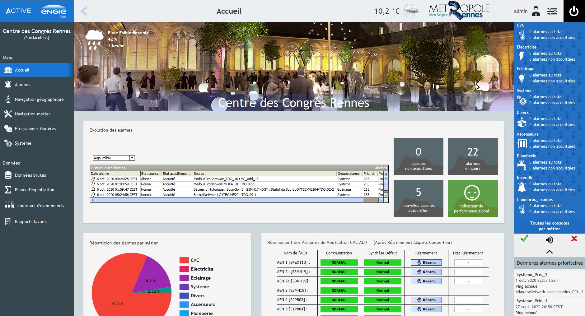Click the Metropole Rennes logo
Viewport: 585px width, 316px height.
[x=459, y=11]
